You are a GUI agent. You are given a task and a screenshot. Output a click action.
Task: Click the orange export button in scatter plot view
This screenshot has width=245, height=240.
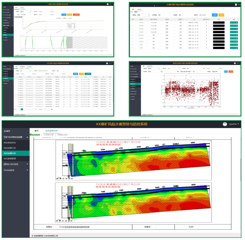pyautogui.click(x=231, y=72)
